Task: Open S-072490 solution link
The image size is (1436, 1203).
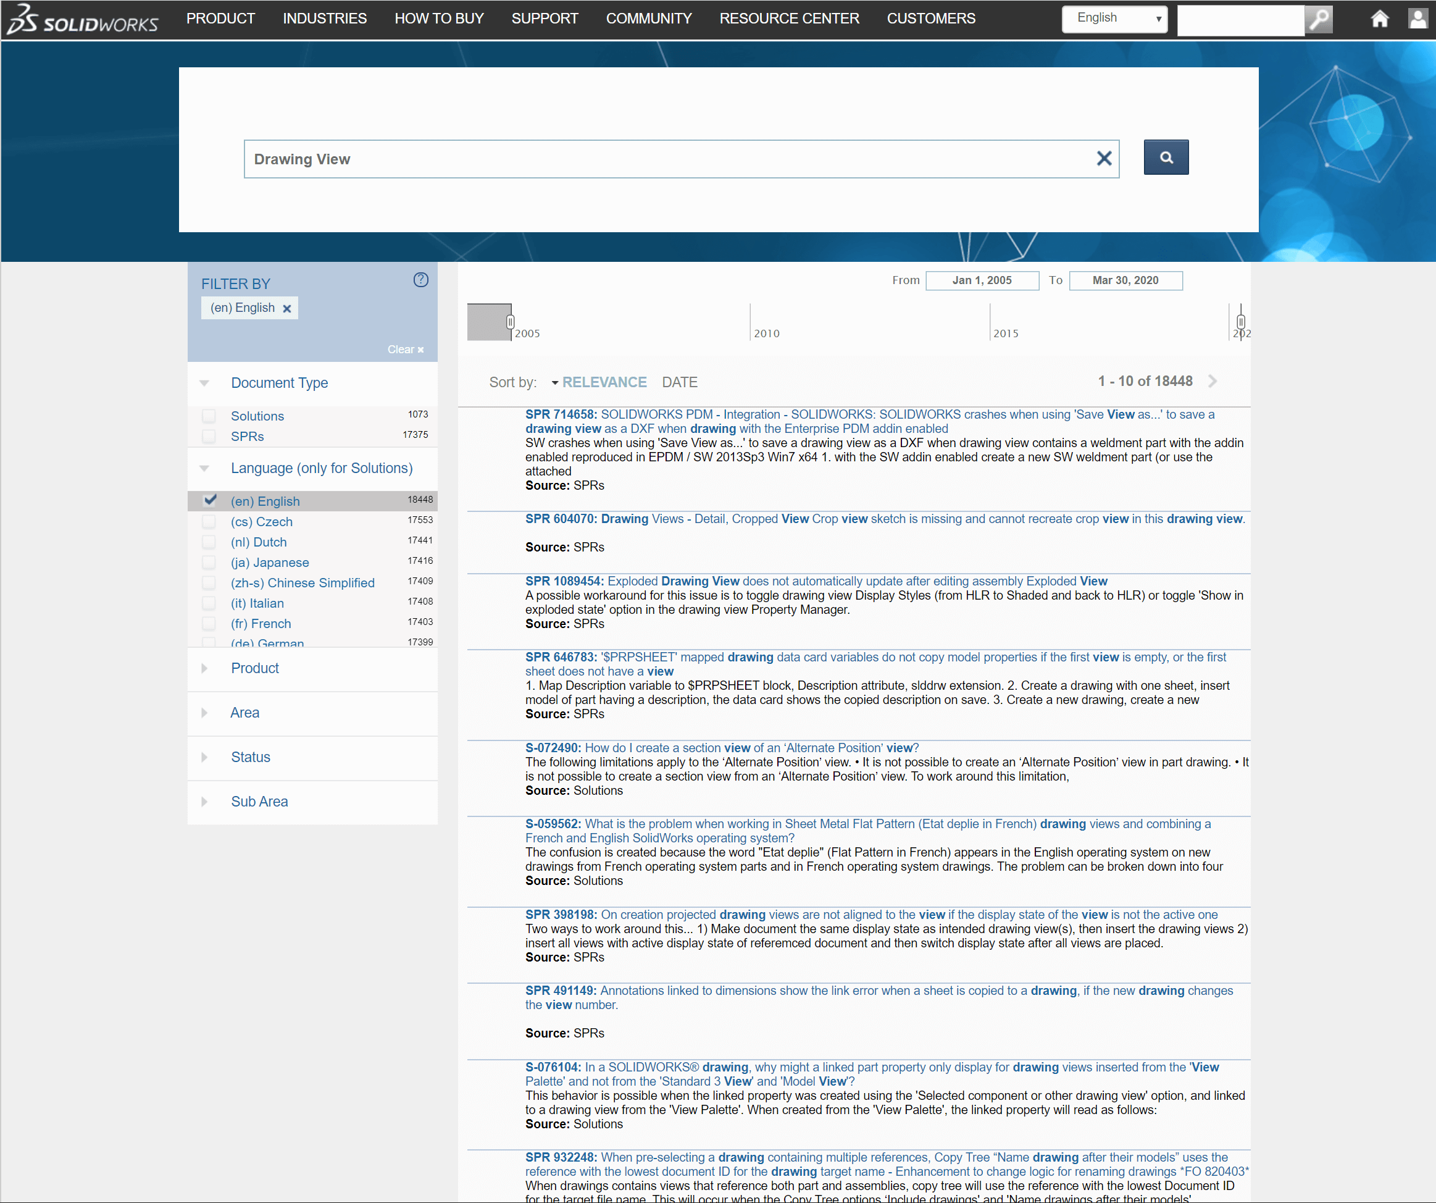Action: 722,748
